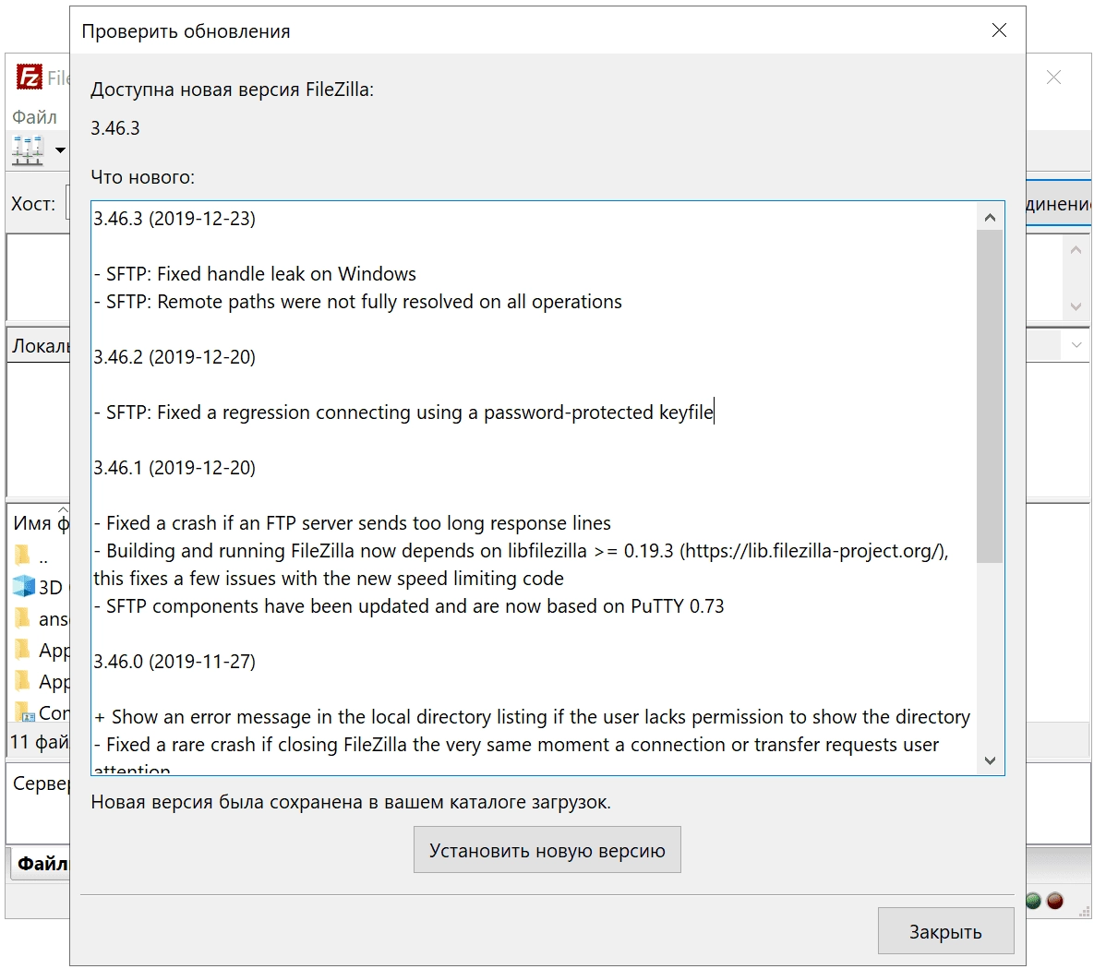
Task: Close the background FileZilla window
Action: [x=1053, y=78]
